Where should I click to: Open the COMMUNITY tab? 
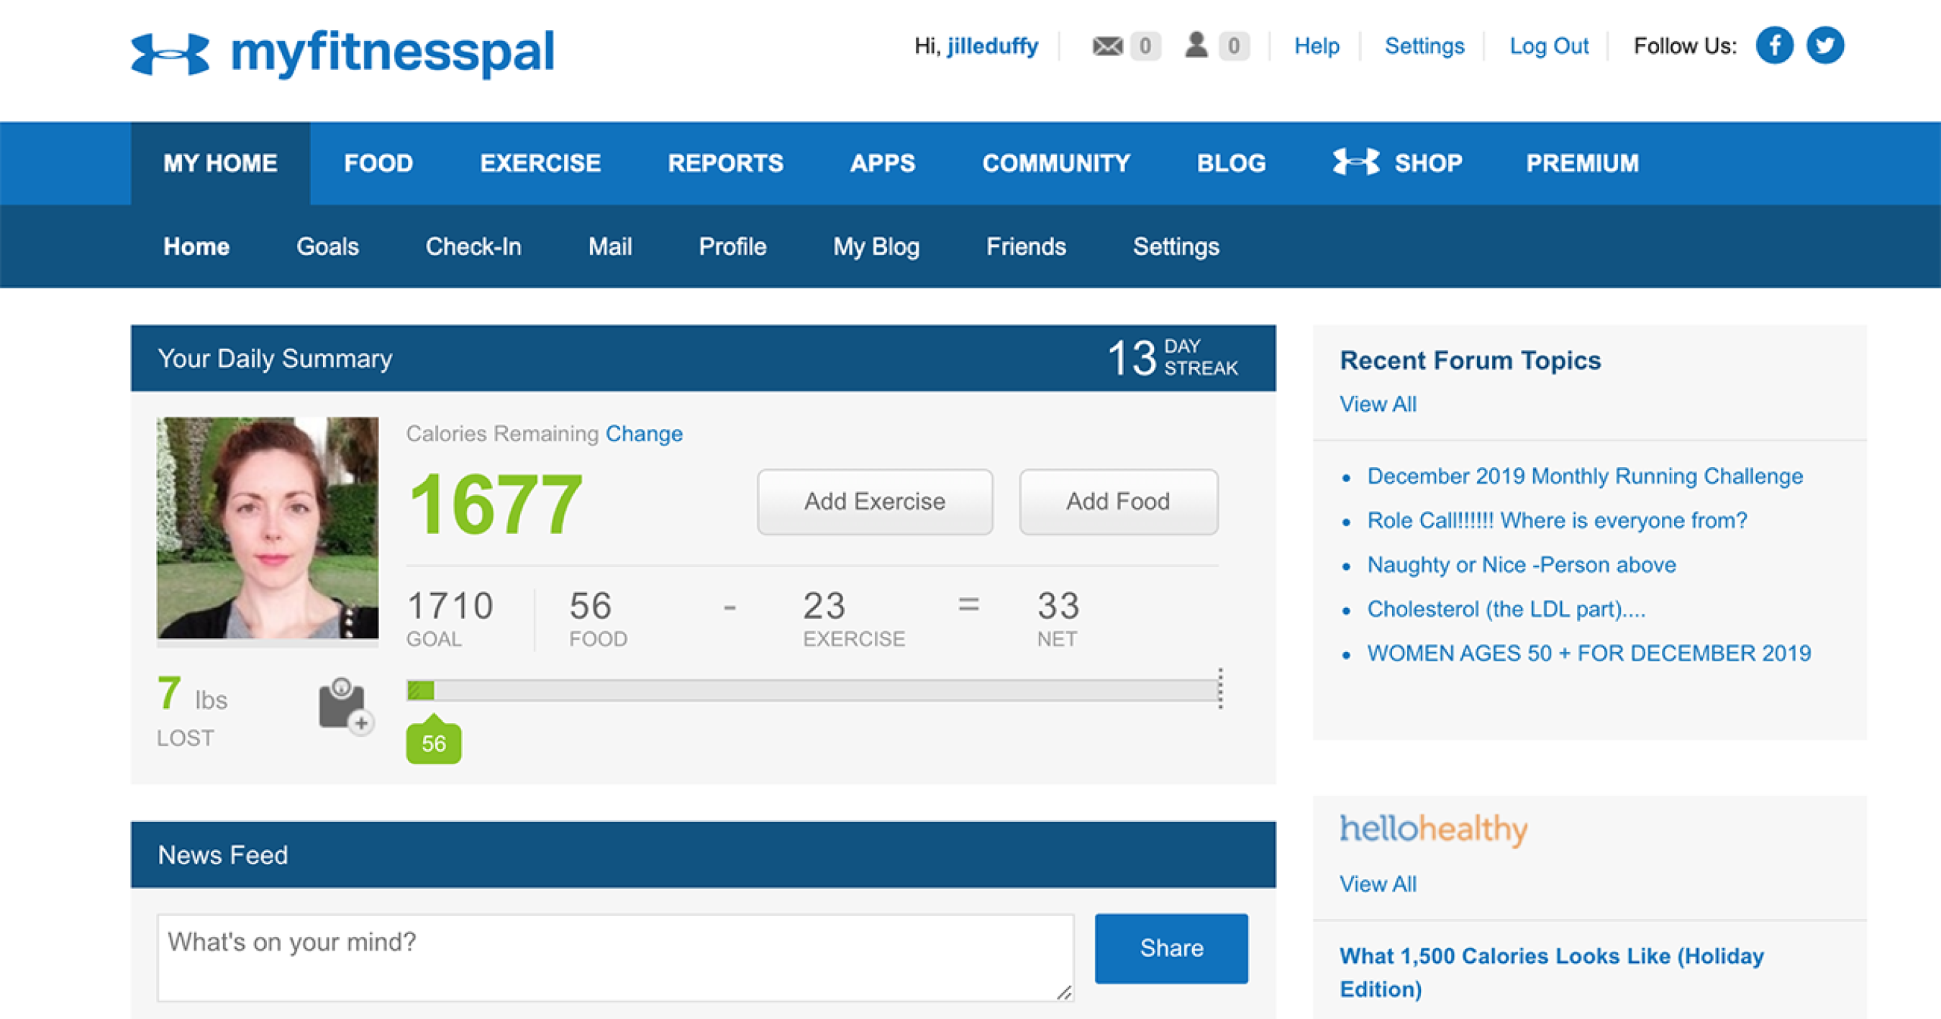point(1056,163)
